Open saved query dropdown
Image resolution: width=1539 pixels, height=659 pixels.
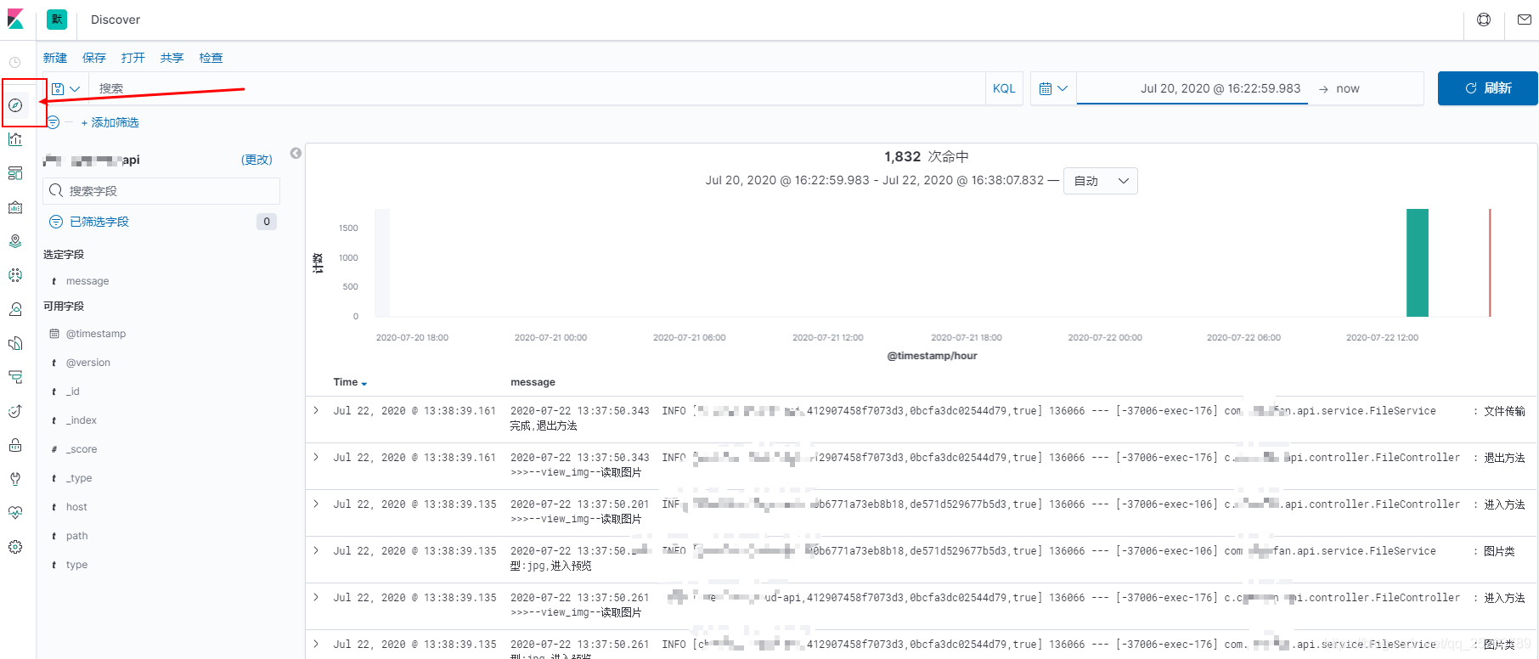[65, 88]
